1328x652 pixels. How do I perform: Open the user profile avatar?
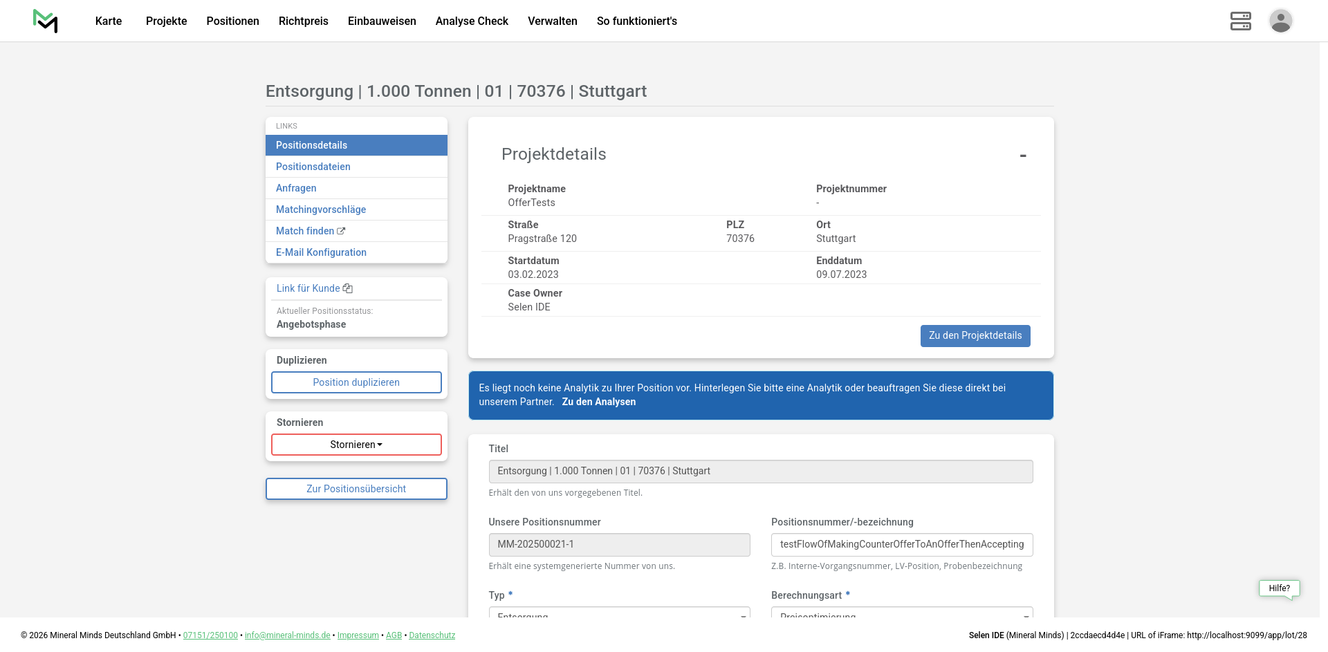pyautogui.click(x=1280, y=21)
